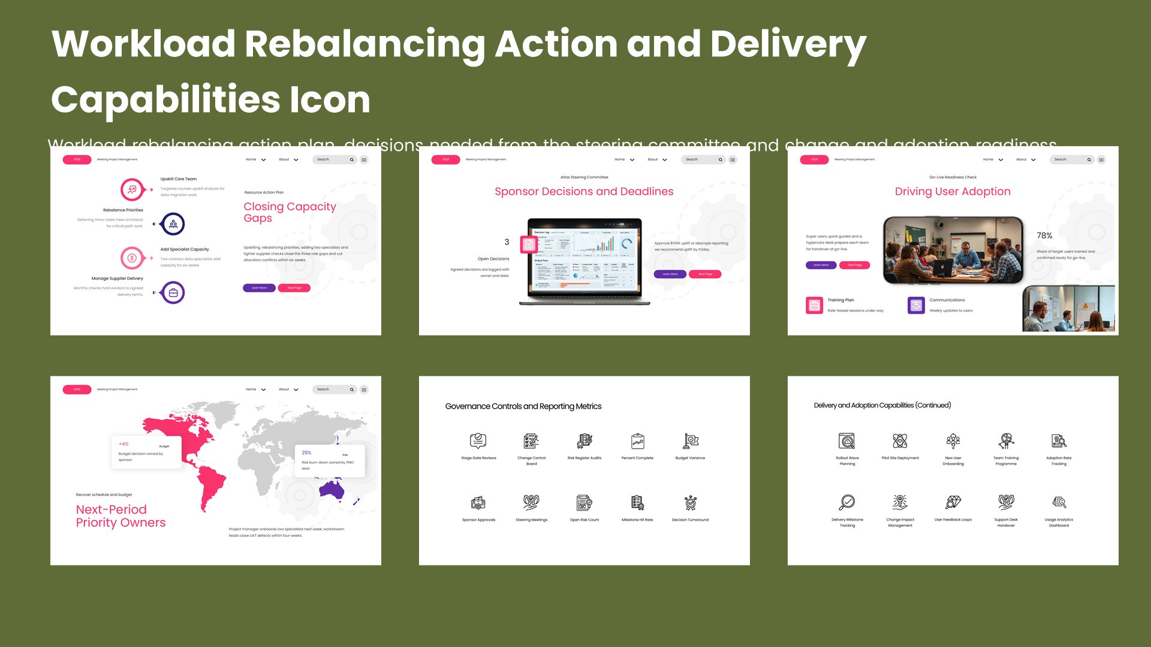Viewport: 1151px width, 647px height.
Task: Click Learn More on Closing Capacity Gaps slide
Action: click(x=259, y=288)
